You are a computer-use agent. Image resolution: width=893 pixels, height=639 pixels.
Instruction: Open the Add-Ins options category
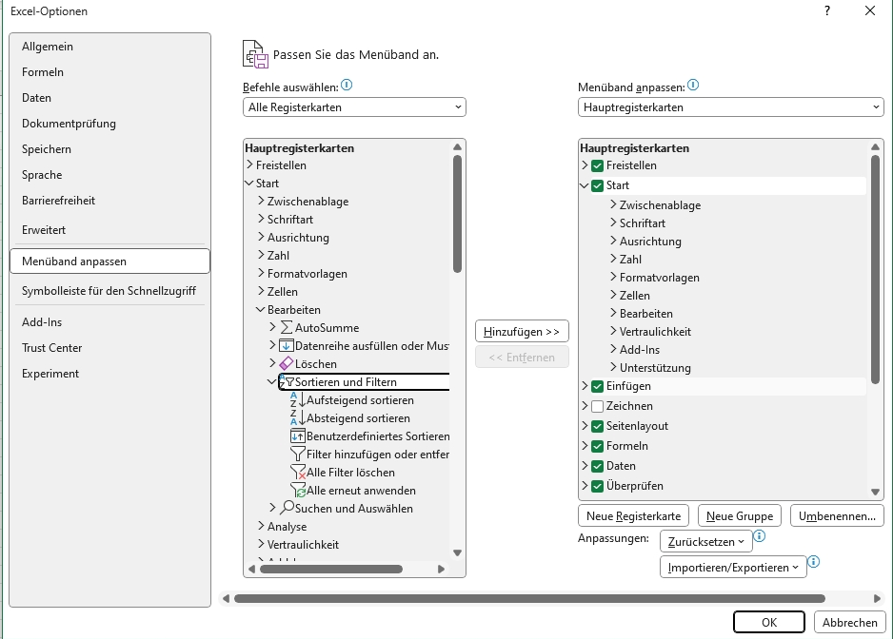pyautogui.click(x=109, y=322)
